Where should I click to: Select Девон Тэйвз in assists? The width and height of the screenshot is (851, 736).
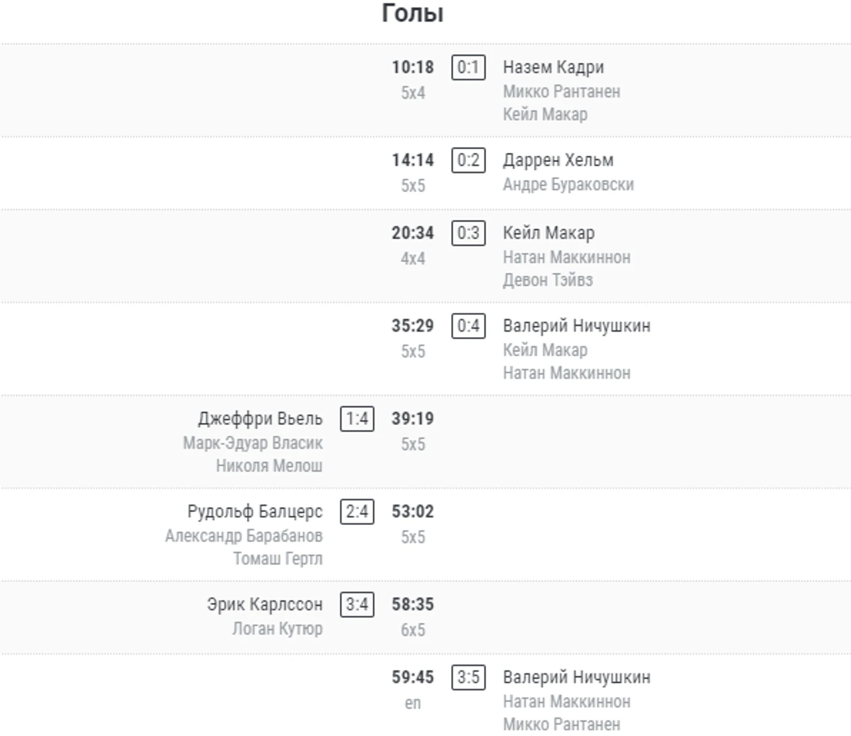(x=547, y=280)
